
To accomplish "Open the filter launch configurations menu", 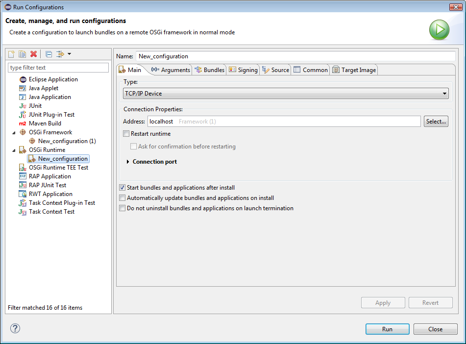I will [64, 54].
